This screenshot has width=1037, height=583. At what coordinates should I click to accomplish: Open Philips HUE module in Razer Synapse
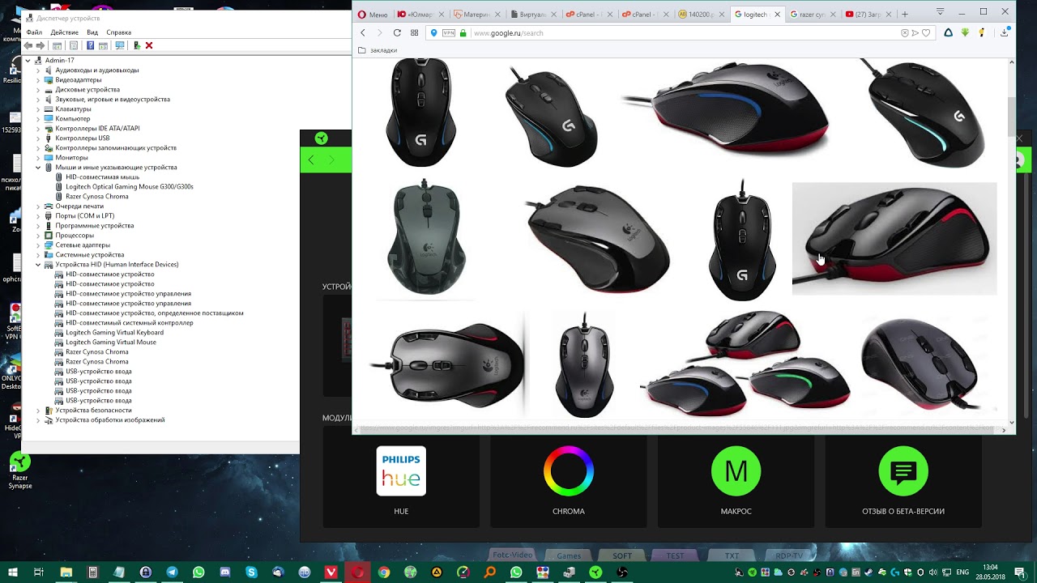point(401,478)
